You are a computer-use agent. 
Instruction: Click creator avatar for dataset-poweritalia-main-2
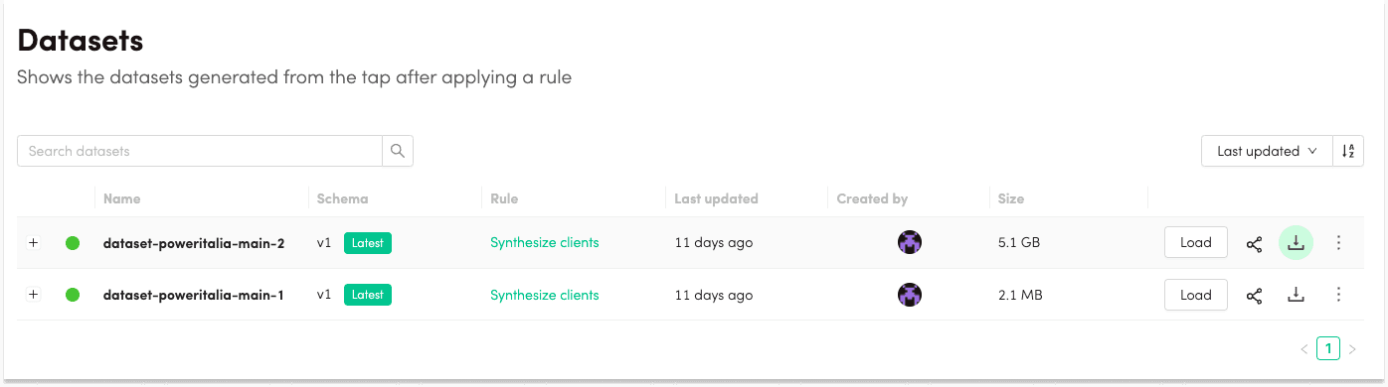(x=909, y=242)
